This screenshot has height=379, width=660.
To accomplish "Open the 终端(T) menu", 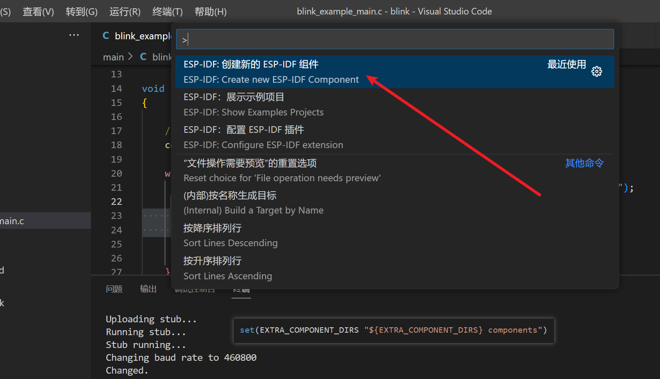I will tap(167, 12).
